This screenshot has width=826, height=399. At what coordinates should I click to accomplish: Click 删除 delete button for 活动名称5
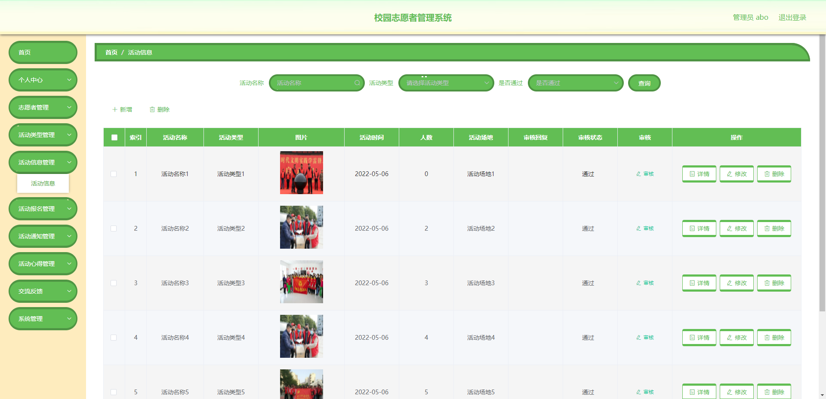click(x=774, y=391)
